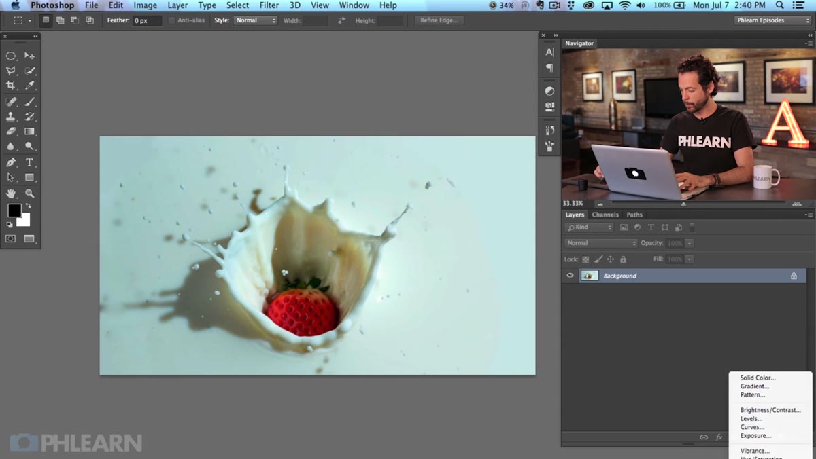The image size is (816, 459).
Task: Open the Select menu
Action: (237, 5)
